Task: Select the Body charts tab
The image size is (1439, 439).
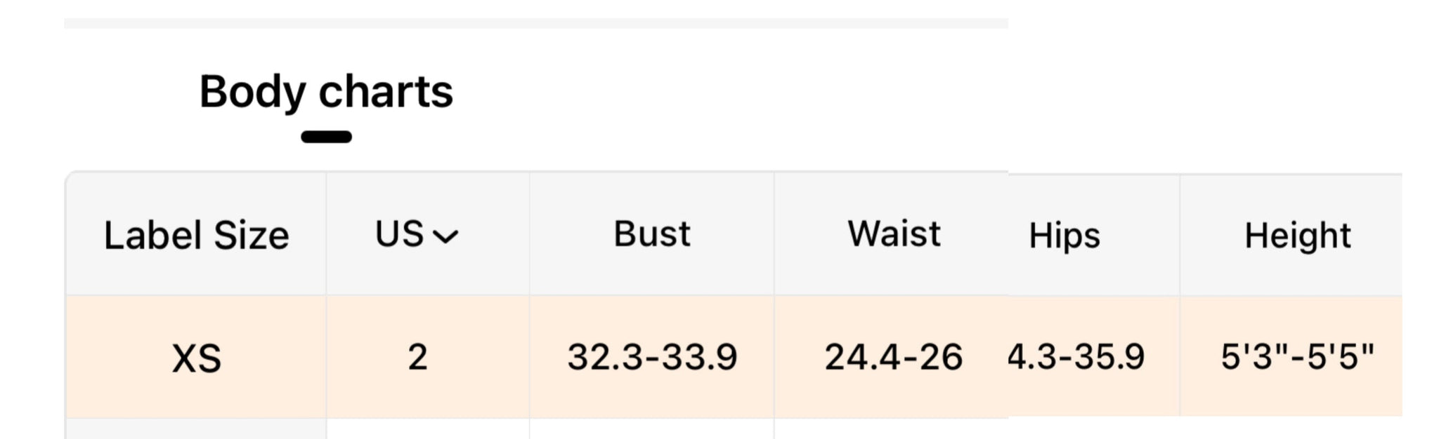Action: pos(326,92)
